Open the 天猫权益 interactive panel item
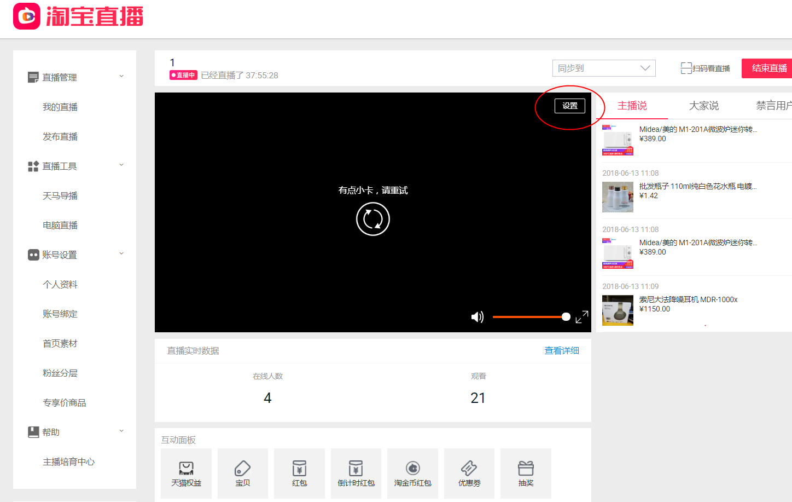This screenshot has height=502, width=792. coord(186,474)
